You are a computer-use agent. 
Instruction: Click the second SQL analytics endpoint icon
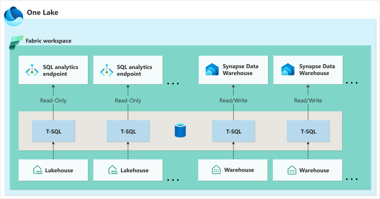[107, 70]
